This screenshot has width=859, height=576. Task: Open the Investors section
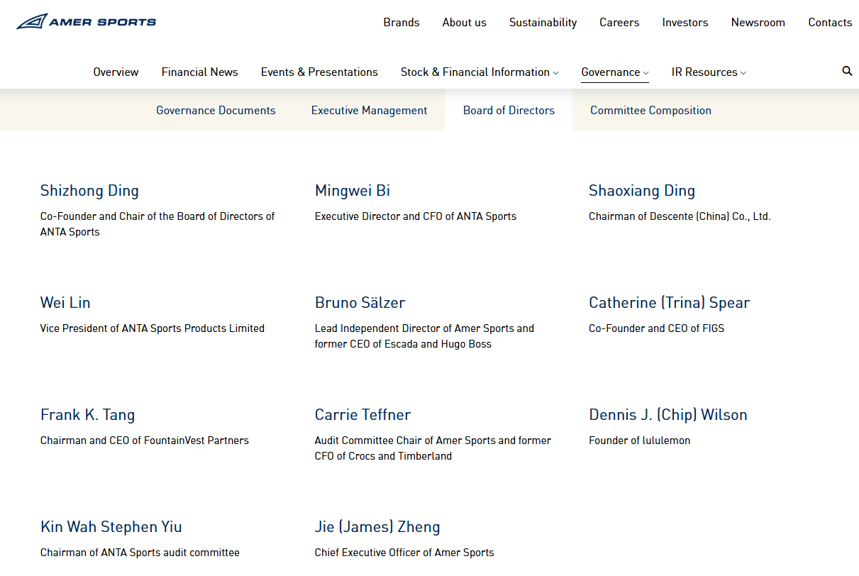pos(685,22)
